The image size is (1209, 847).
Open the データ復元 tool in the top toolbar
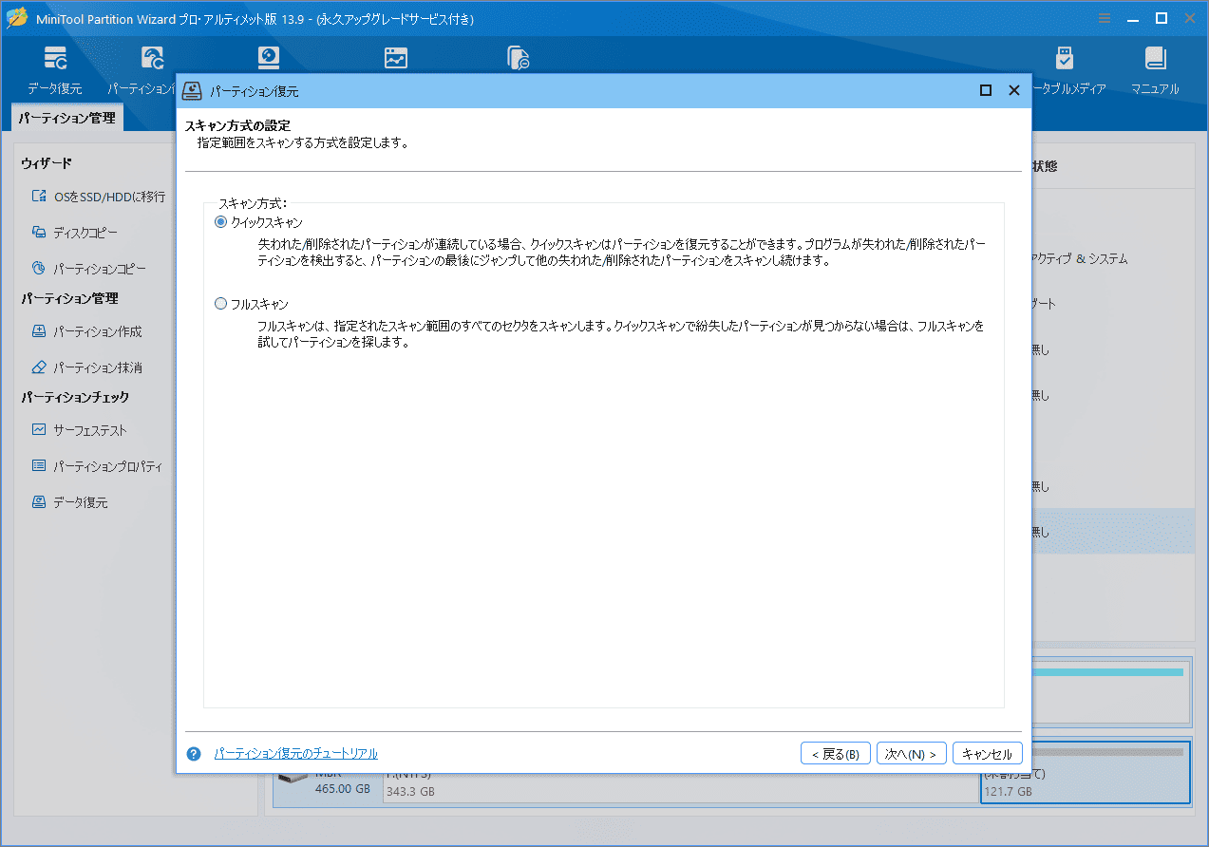coord(55,71)
